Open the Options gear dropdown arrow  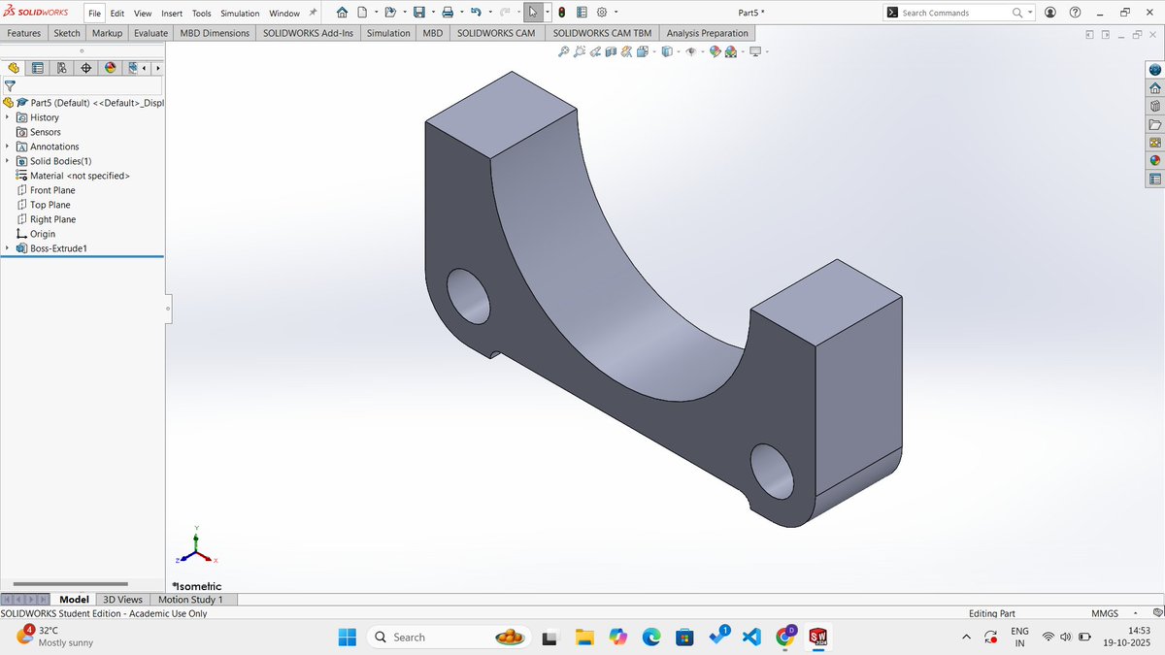click(616, 13)
